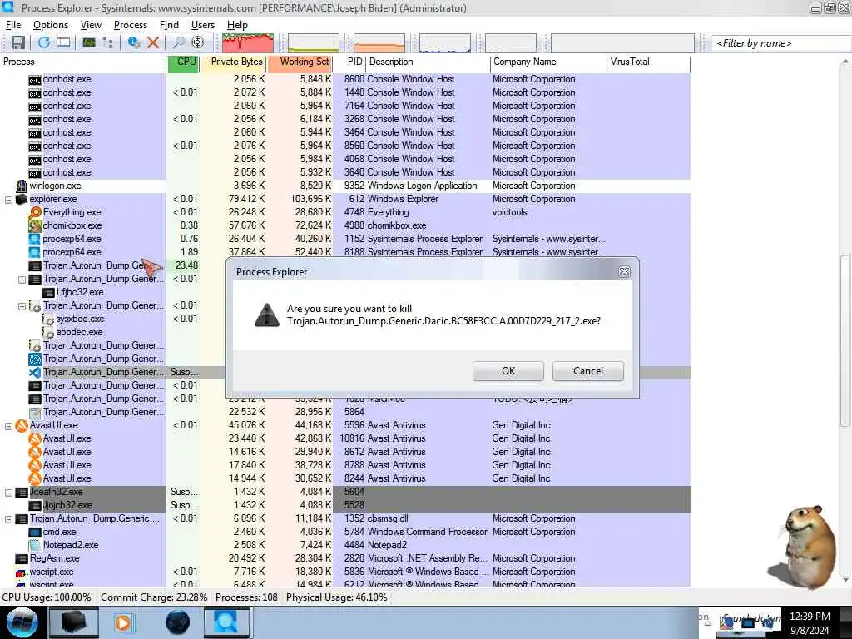
Task: Sort by the VirusTotal column header
Action: coord(648,62)
